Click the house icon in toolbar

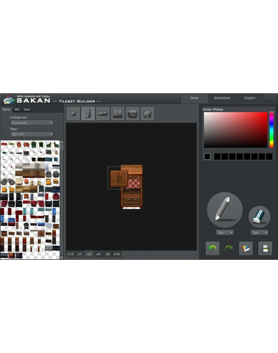(x=147, y=114)
